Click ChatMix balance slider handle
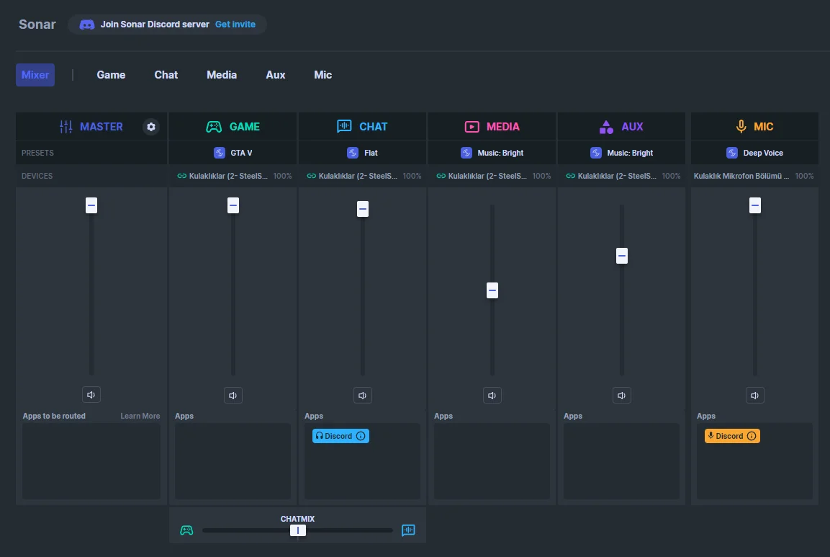Viewport: 830px width, 557px height. click(x=298, y=530)
